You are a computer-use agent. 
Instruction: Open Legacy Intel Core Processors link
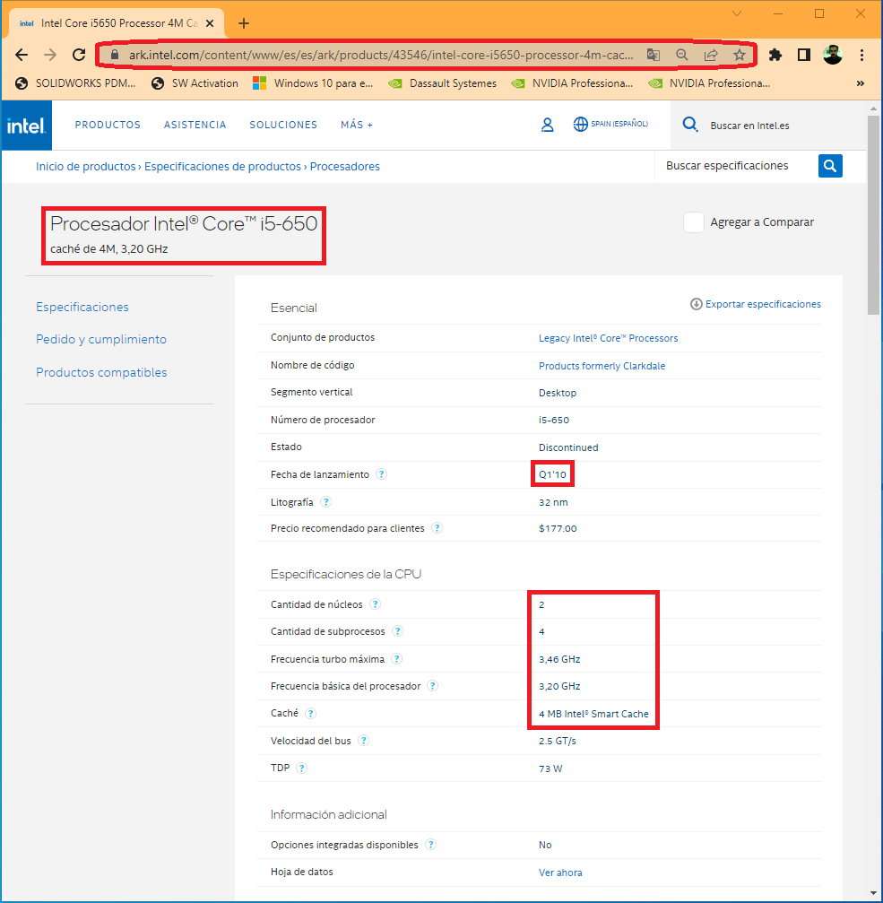click(x=609, y=338)
